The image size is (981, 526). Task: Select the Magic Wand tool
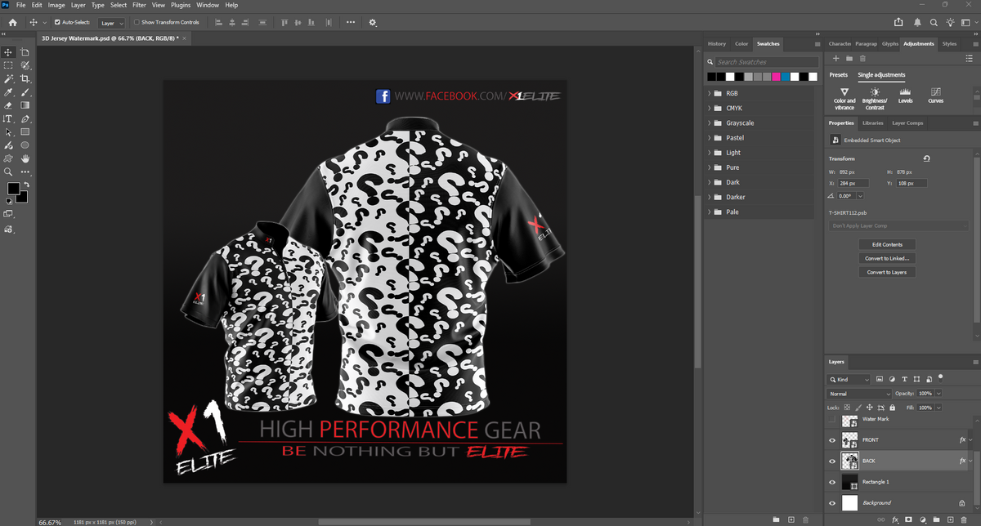pyautogui.click(x=8, y=78)
